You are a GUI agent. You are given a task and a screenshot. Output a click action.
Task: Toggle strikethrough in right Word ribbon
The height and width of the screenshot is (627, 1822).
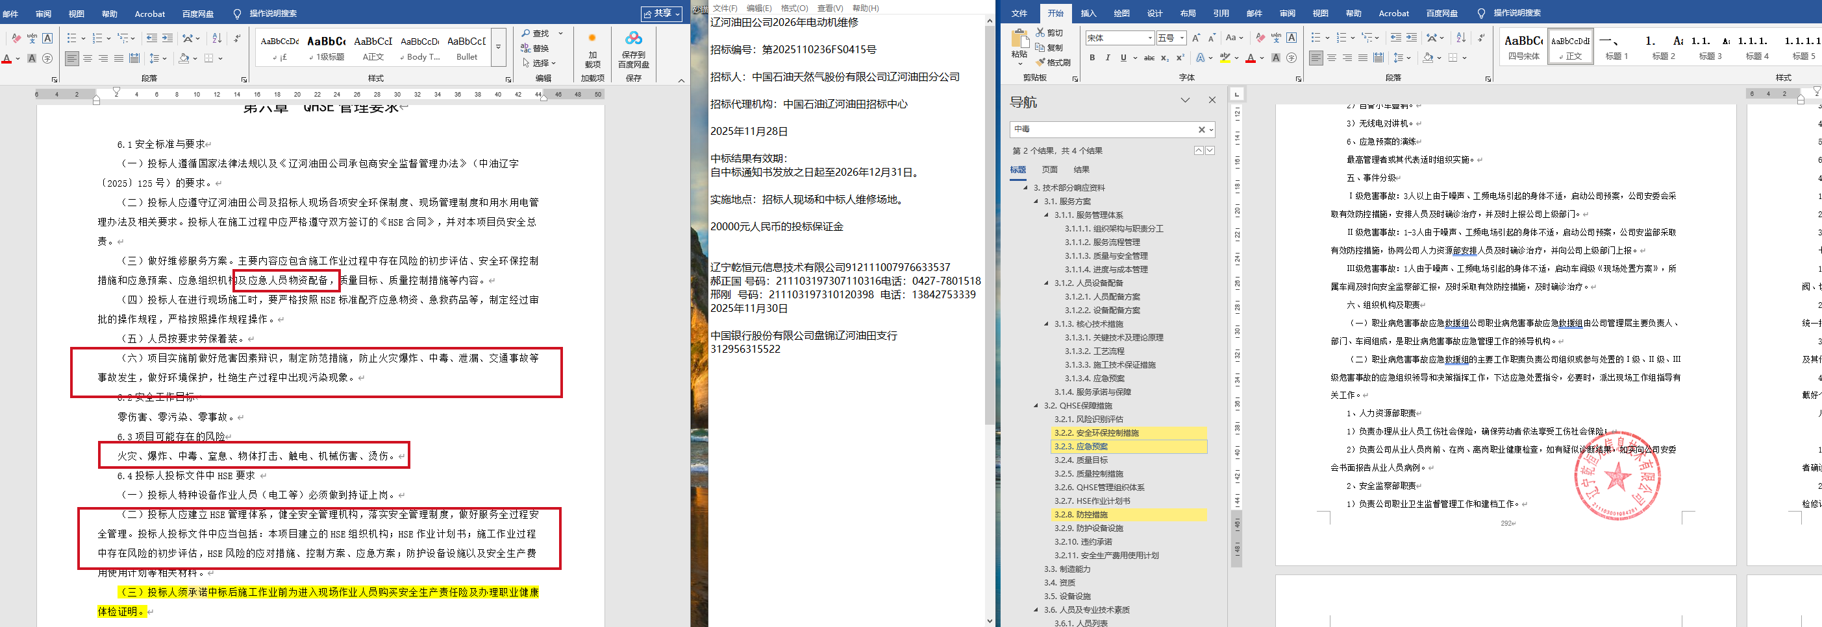point(1149,58)
